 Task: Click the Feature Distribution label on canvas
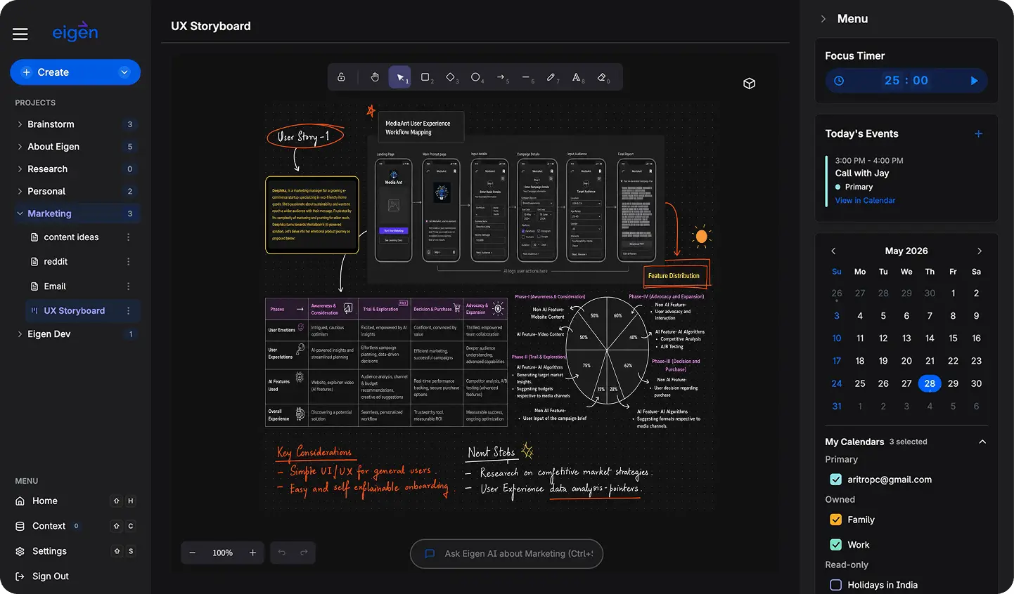[x=674, y=276]
